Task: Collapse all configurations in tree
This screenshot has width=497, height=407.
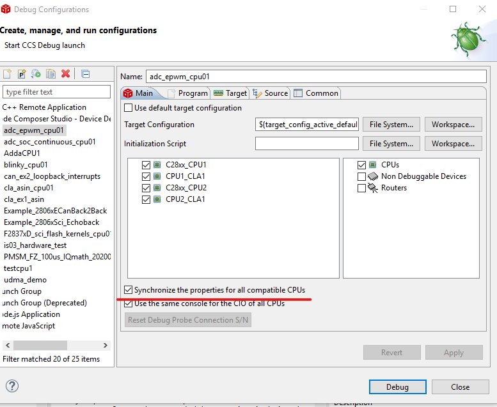Action: (86, 74)
